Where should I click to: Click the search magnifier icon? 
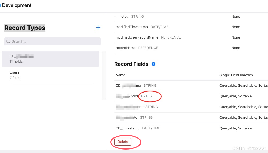pos(8,41)
